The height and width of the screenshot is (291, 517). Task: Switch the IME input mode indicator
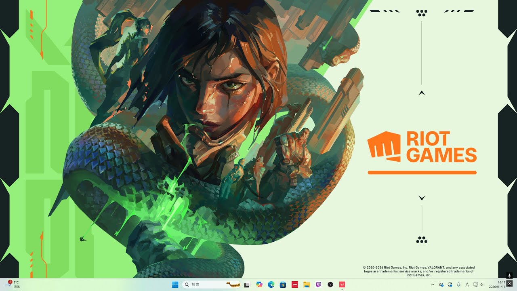click(x=467, y=285)
